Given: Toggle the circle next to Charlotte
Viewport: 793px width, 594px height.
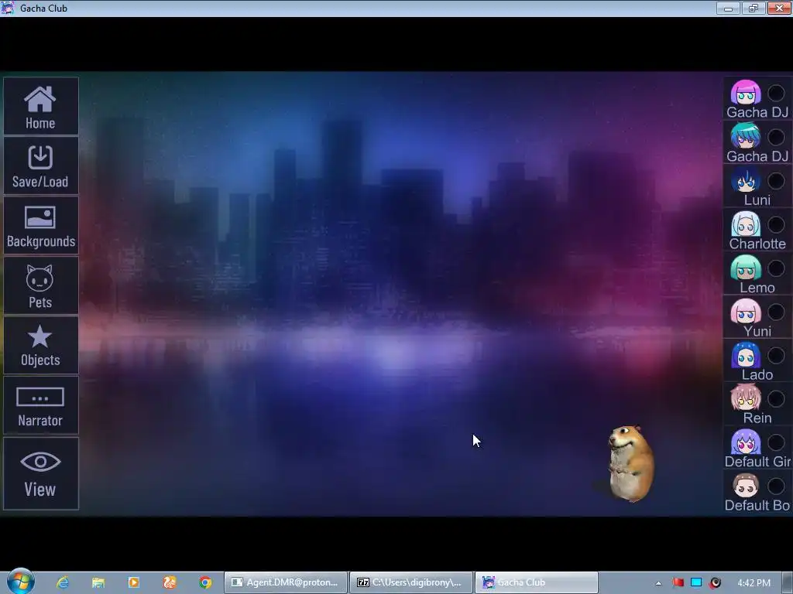Looking at the screenshot, I should coord(776,224).
